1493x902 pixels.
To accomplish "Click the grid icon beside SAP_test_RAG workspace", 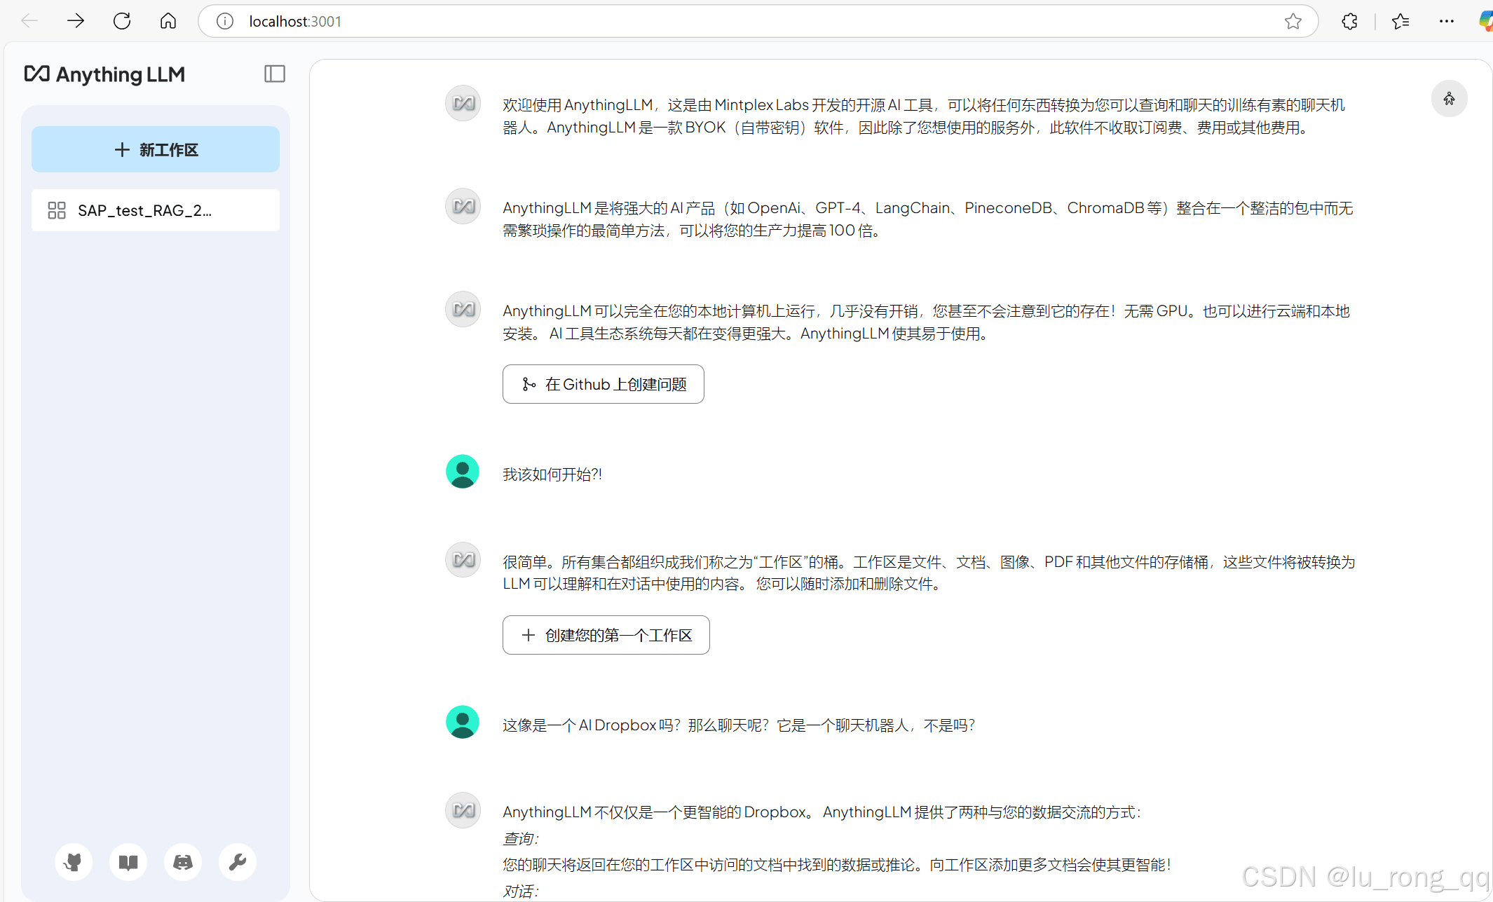I will click(57, 210).
